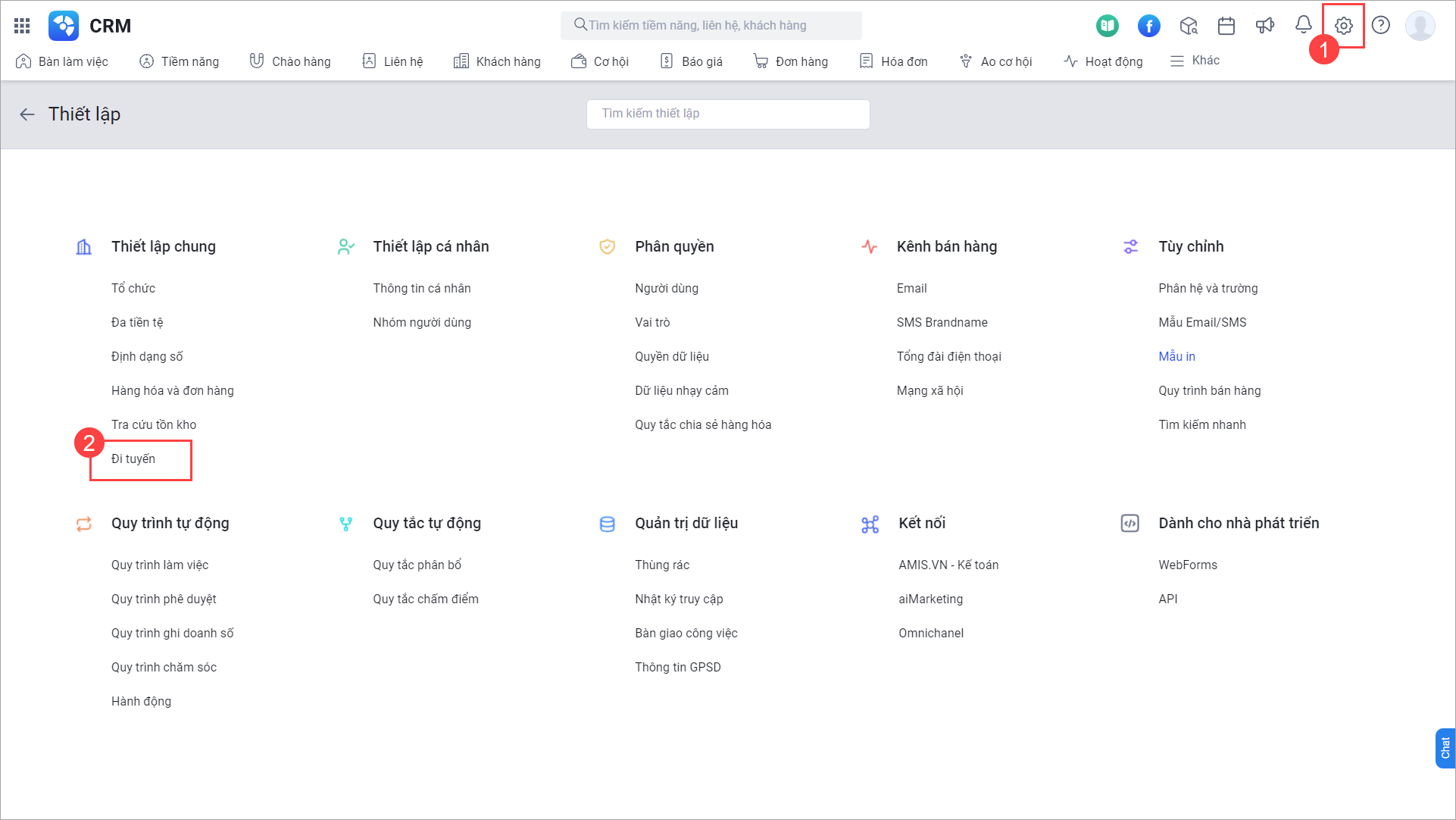
Task: Click the CRM logo icon
Action: (64, 25)
